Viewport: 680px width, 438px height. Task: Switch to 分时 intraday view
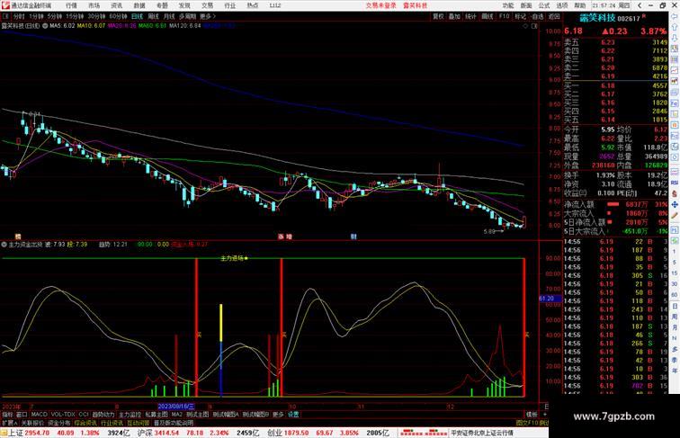pyautogui.click(x=19, y=16)
